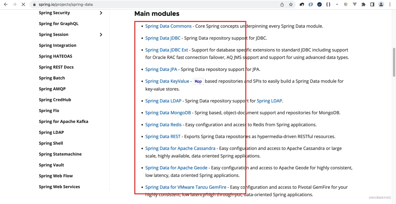
Task: Stop loading the page with the X button
Action: coord(23,5)
